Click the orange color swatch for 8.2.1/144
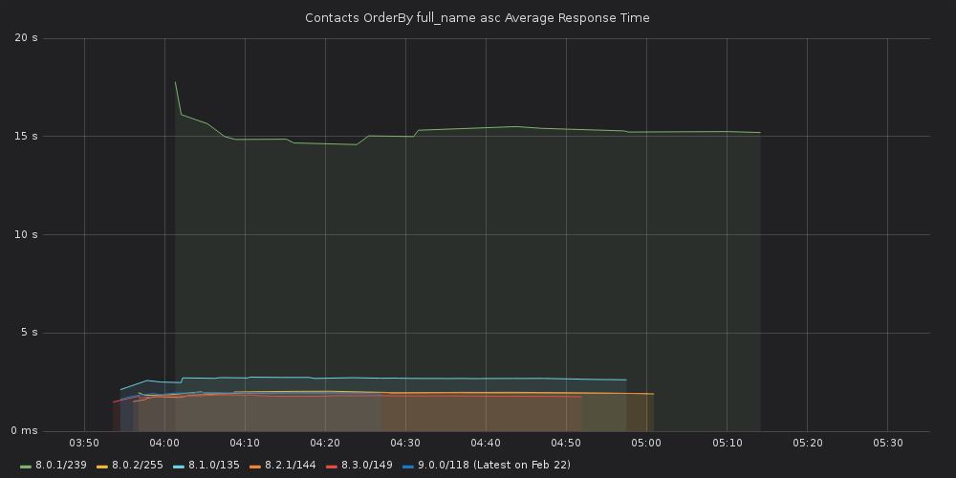 [255, 466]
